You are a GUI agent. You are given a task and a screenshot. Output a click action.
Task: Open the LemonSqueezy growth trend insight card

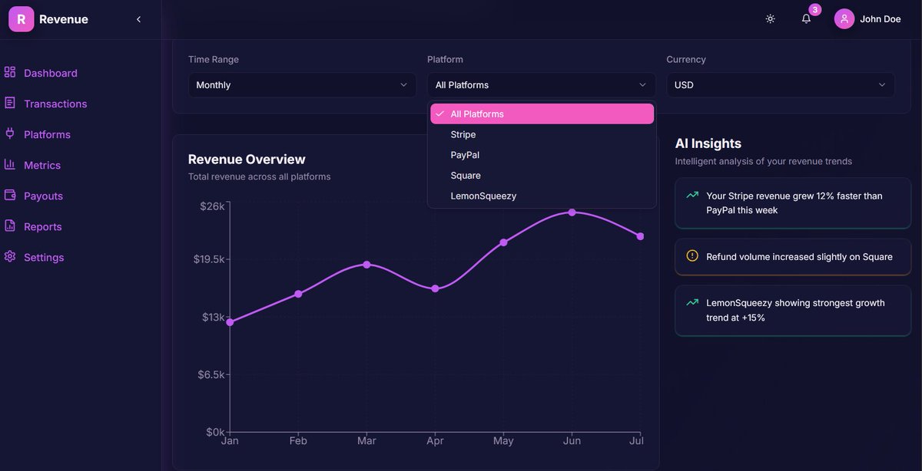tap(793, 311)
